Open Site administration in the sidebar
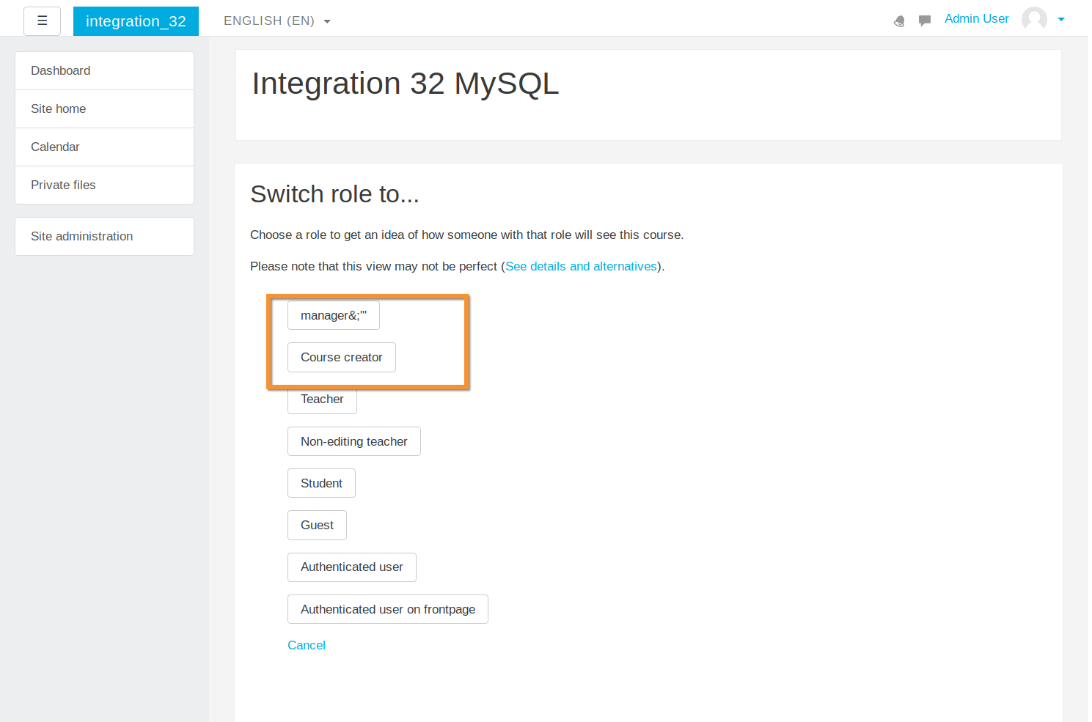The height and width of the screenshot is (722, 1092). [x=104, y=236]
